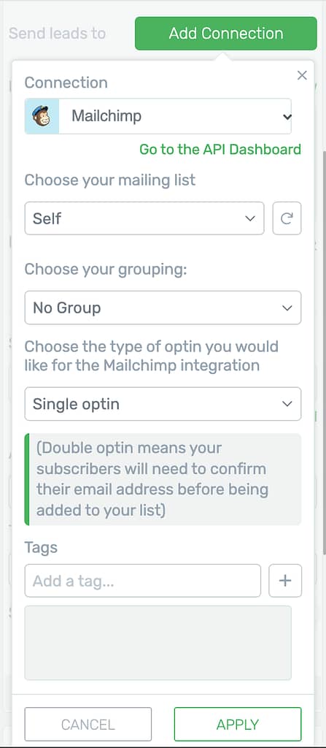This screenshot has width=326, height=748.
Task: Expand the grouping dropdown showing No Group
Action: (163, 308)
